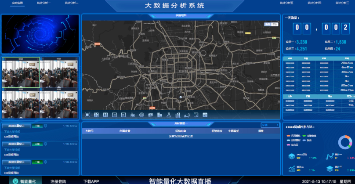Image resolution: width=355 pixels, height=184 pixels.
Task: Click the 三级 level badge
Action: tap(37, 126)
